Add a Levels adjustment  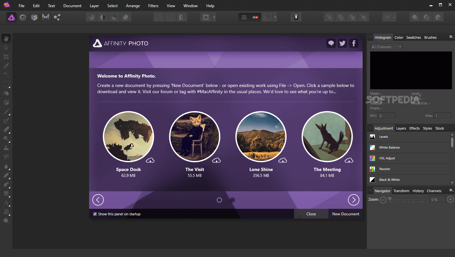click(x=409, y=137)
